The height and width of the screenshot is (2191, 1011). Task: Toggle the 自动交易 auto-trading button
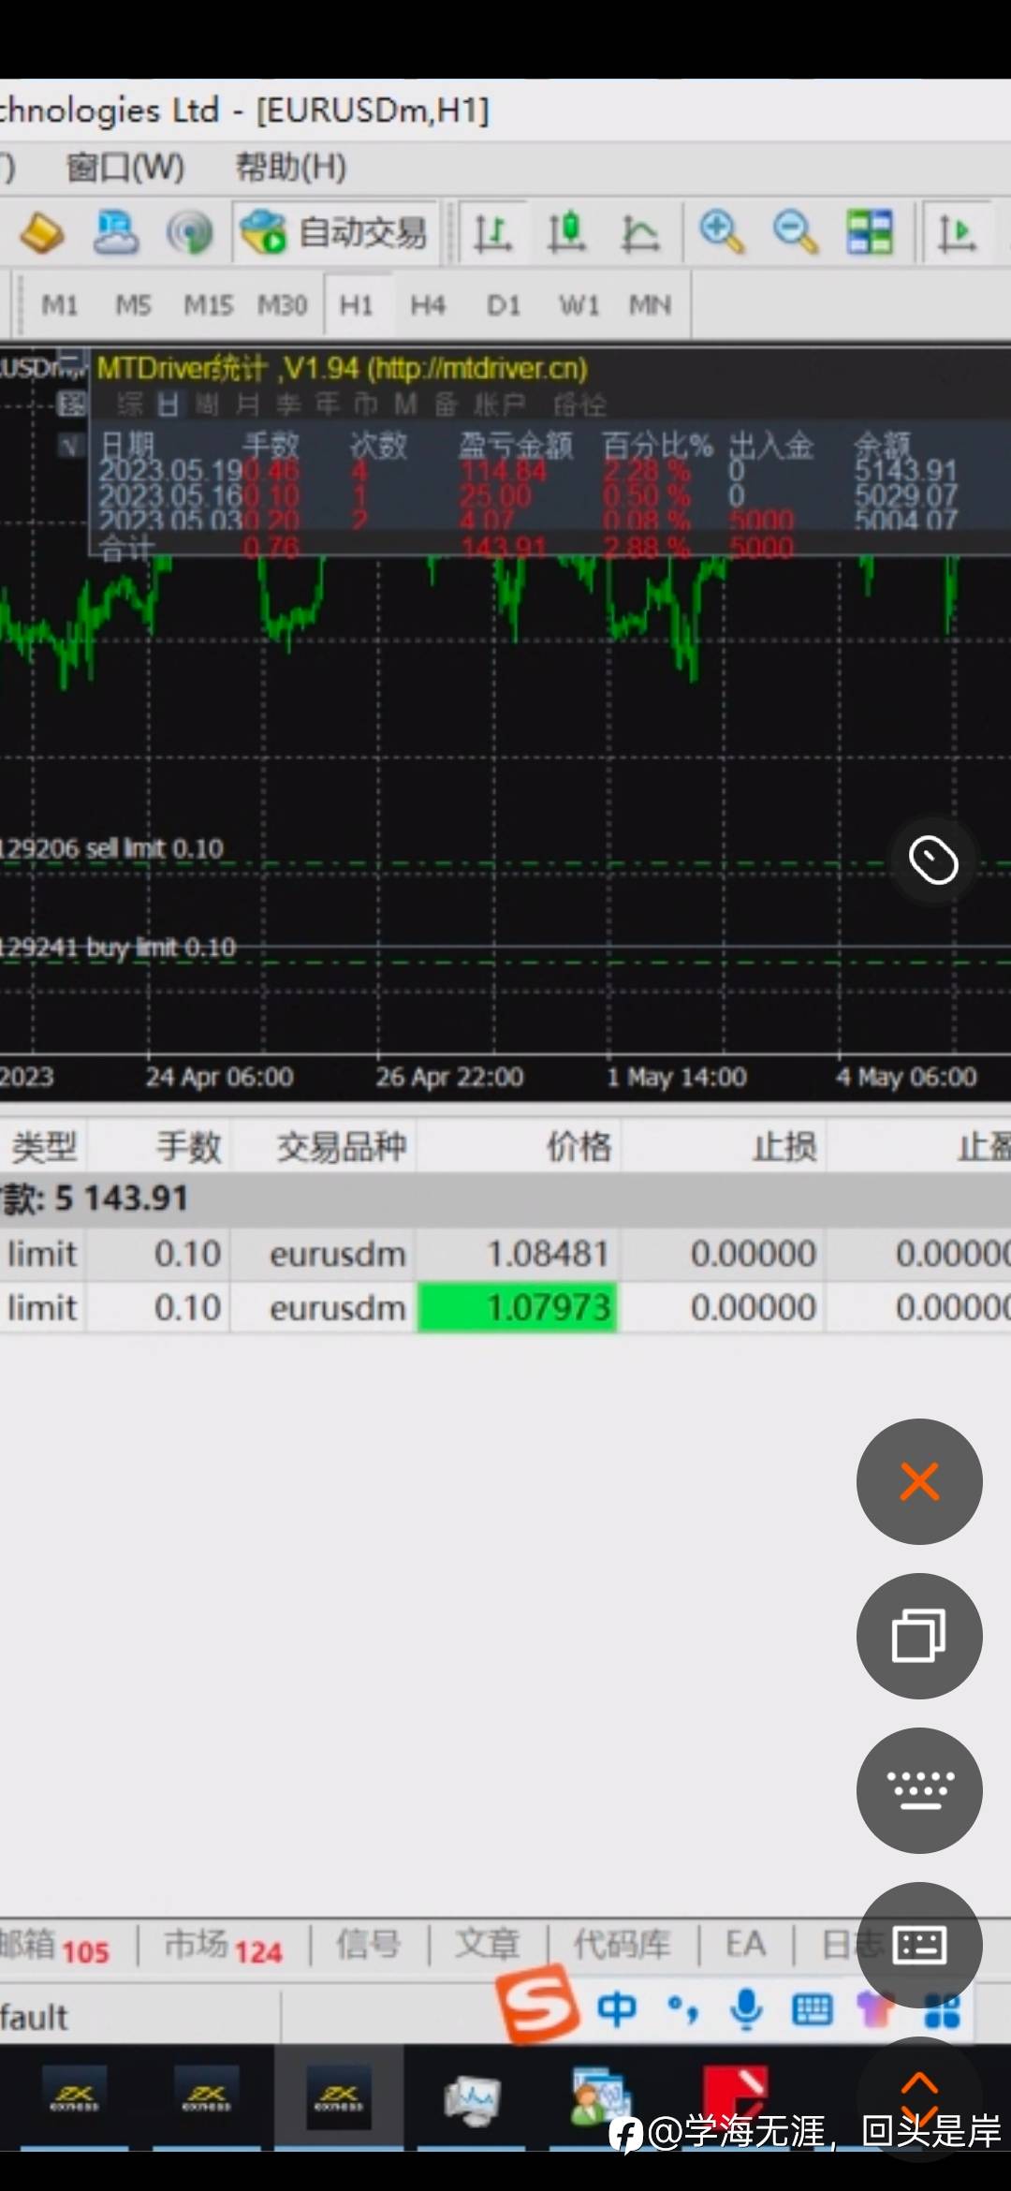[335, 232]
